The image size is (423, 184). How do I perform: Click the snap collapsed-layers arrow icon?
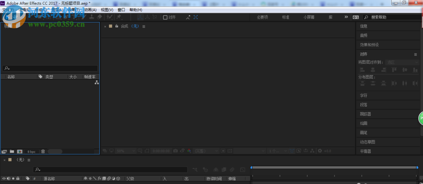pos(188,17)
